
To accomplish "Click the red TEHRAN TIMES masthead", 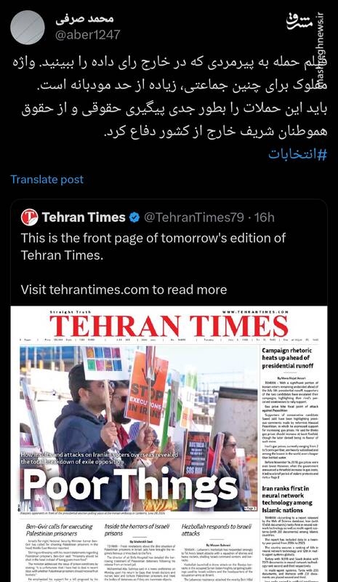I will coord(169,326).
